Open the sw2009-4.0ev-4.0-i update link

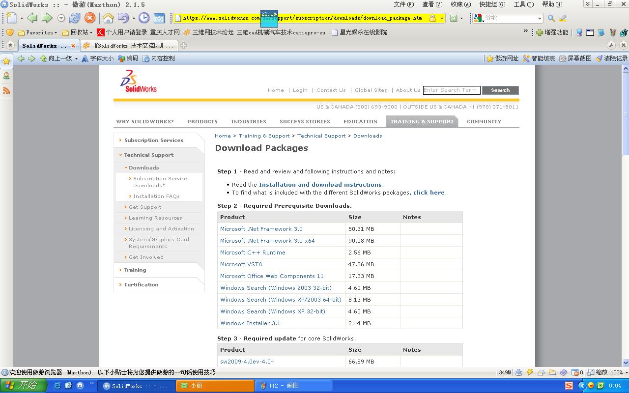pos(247,362)
